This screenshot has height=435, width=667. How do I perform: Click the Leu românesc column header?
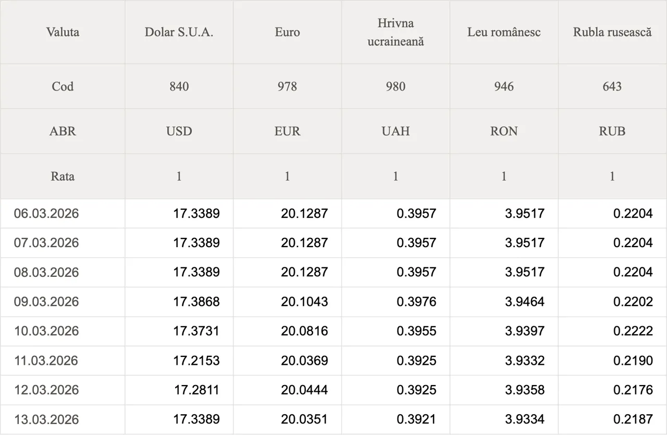coord(504,32)
